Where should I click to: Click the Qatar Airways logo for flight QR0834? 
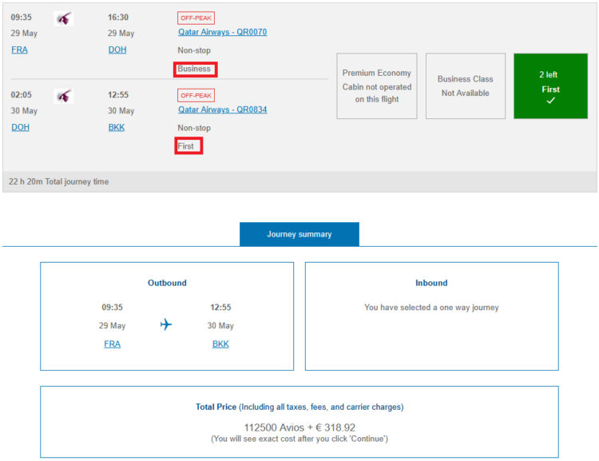tap(64, 96)
